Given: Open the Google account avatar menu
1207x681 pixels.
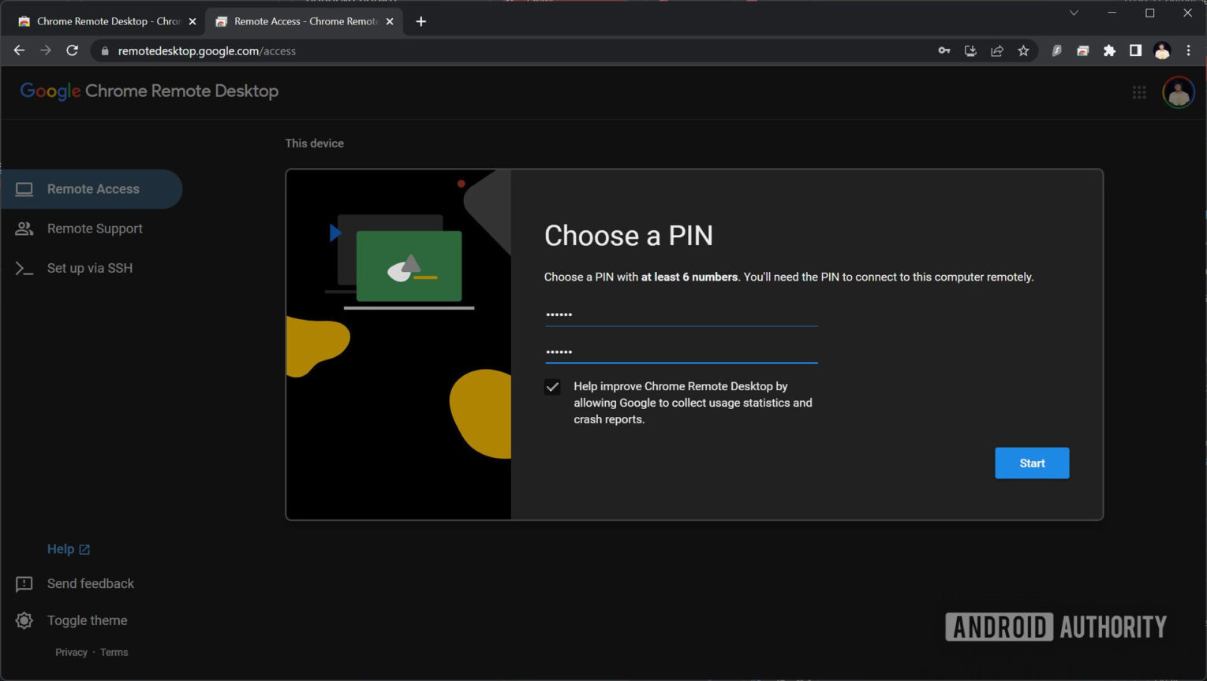Looking at the screenshot, I should (x=1178, y=92).
